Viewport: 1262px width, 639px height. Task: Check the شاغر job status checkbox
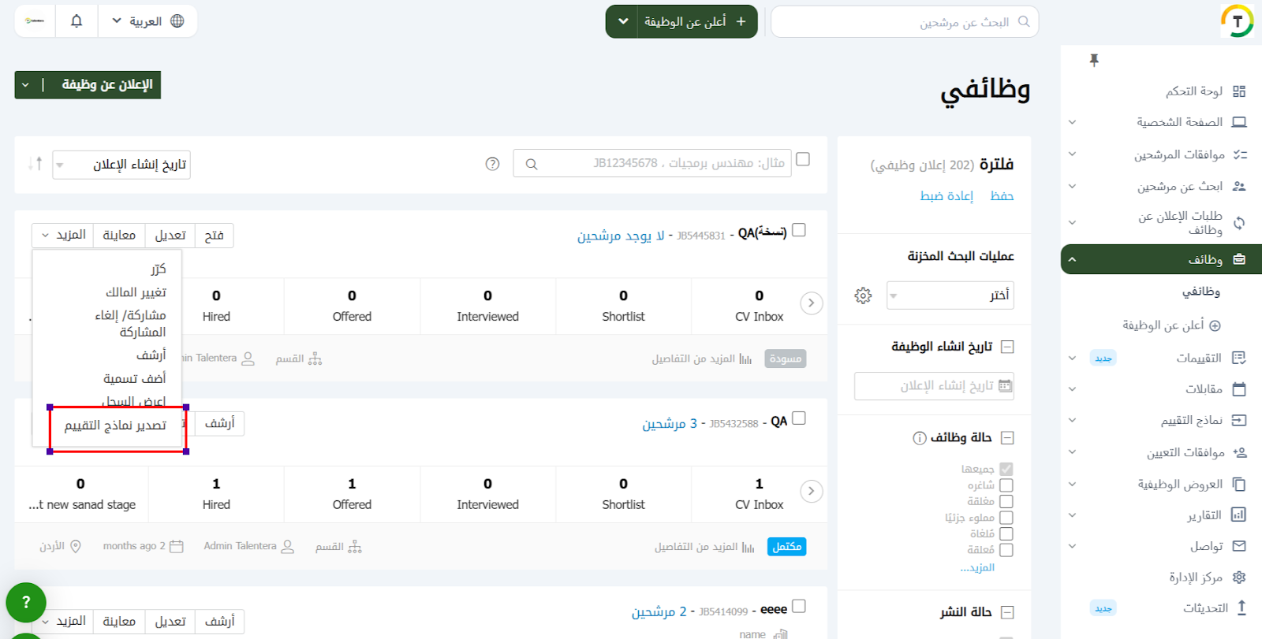coord(1006,485)
